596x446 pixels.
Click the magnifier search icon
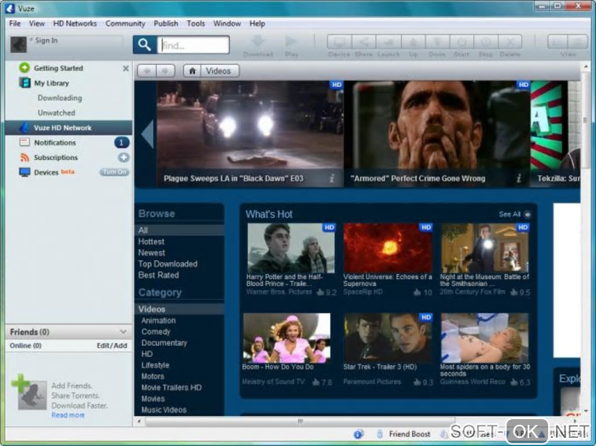pos(144,45)
